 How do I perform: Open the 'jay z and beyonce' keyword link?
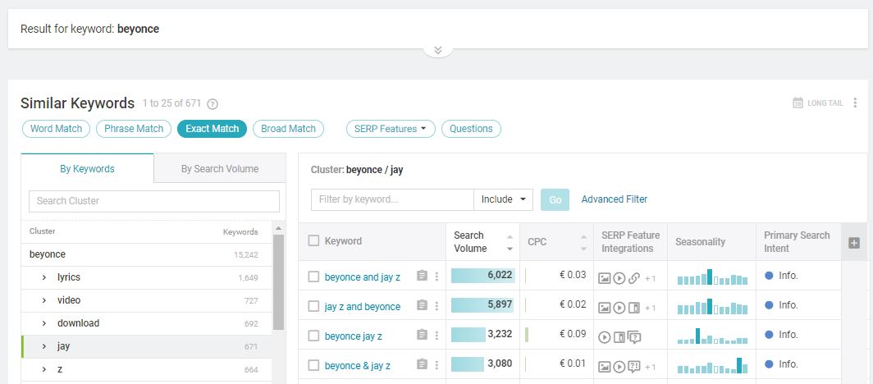363,307
